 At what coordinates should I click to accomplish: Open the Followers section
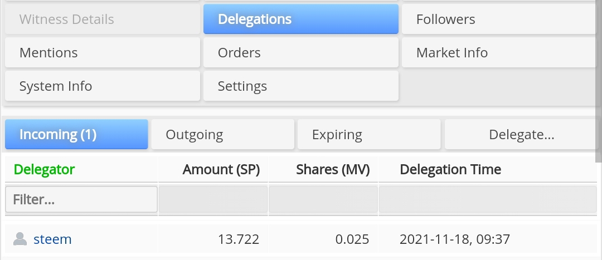tap(499, 19)
